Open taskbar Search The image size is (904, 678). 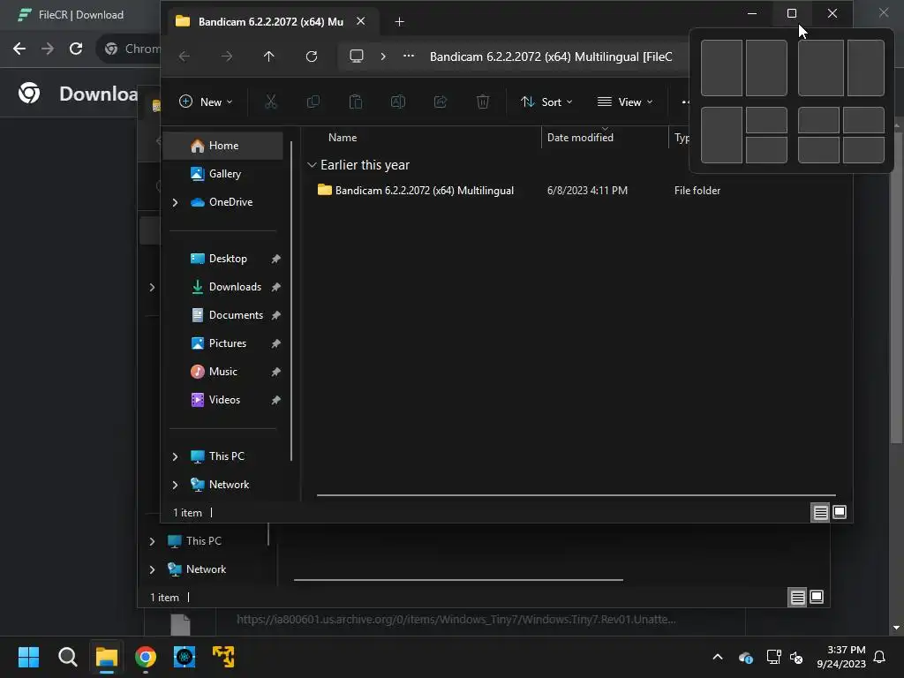pos(67,657)
